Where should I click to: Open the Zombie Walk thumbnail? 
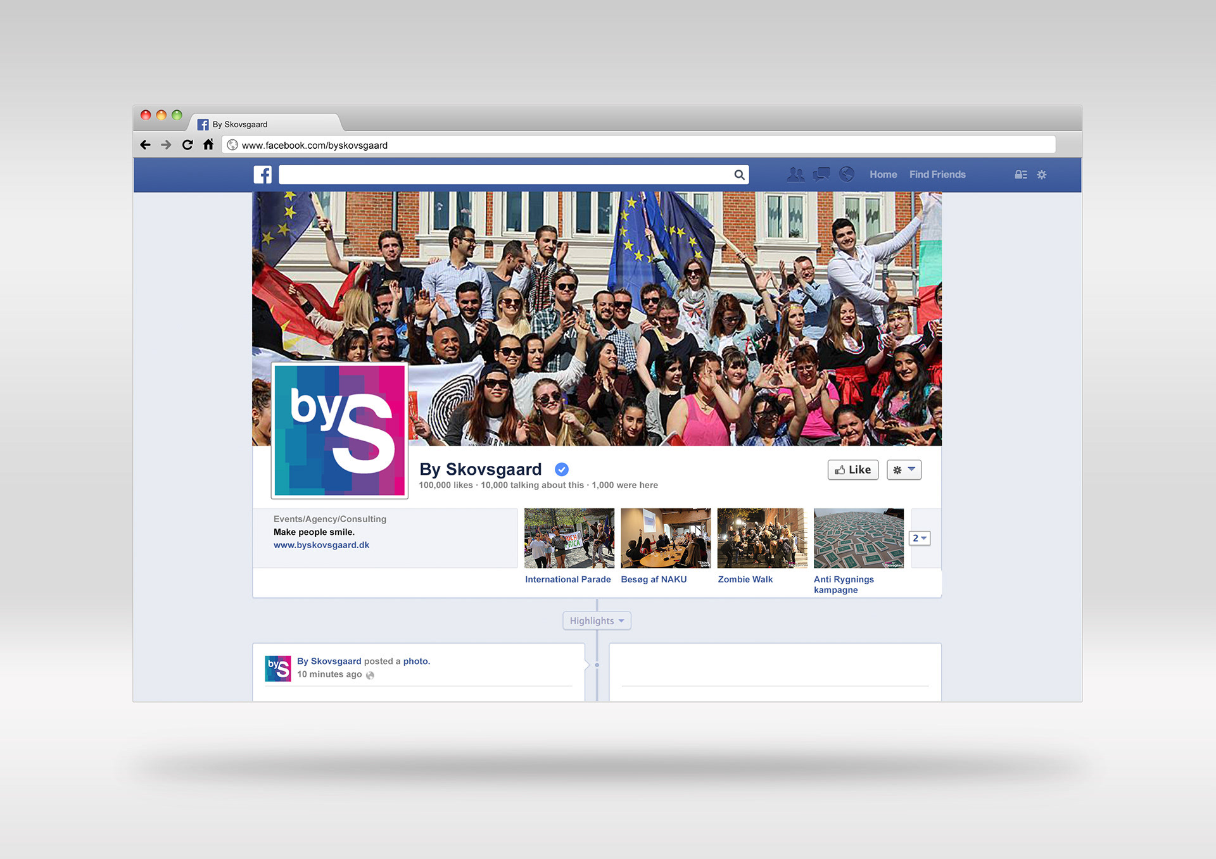tap(762, 538)
